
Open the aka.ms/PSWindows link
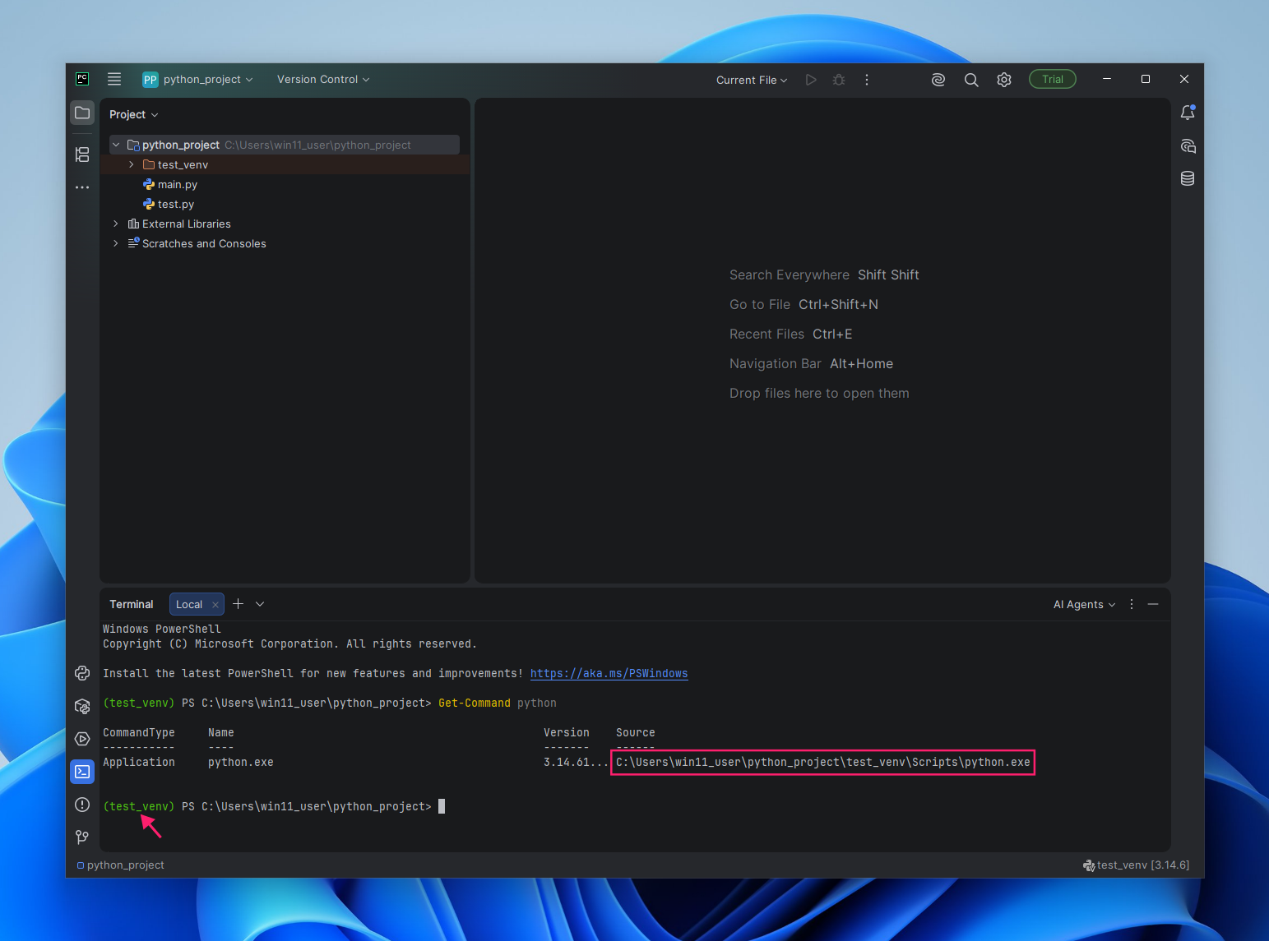(x=609, y=673)
